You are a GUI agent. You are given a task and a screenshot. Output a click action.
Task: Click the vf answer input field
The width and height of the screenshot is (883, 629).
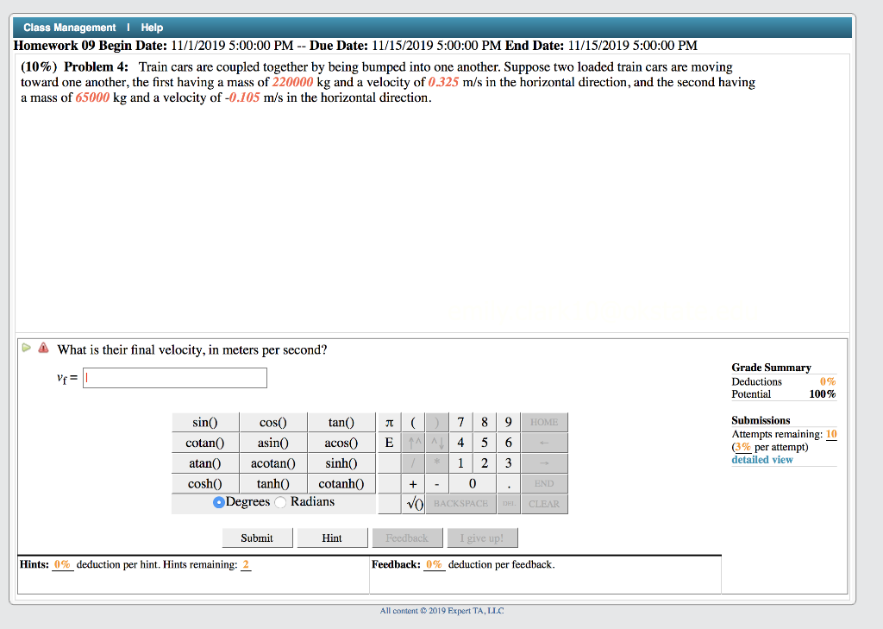coord(174,377)
